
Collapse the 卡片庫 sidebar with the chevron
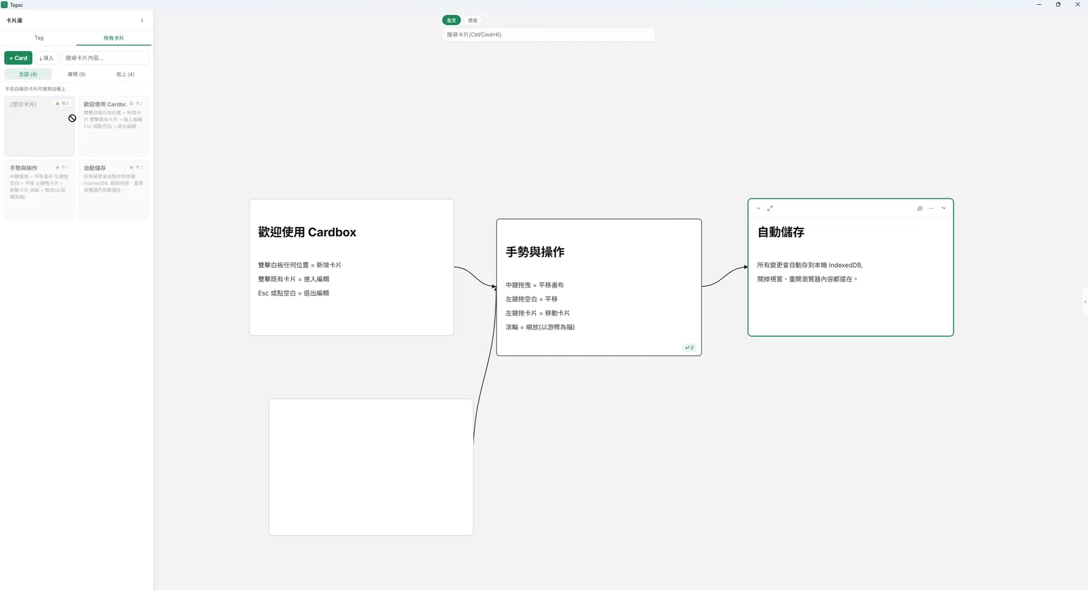pyautogui.click(x=142, y=20)
